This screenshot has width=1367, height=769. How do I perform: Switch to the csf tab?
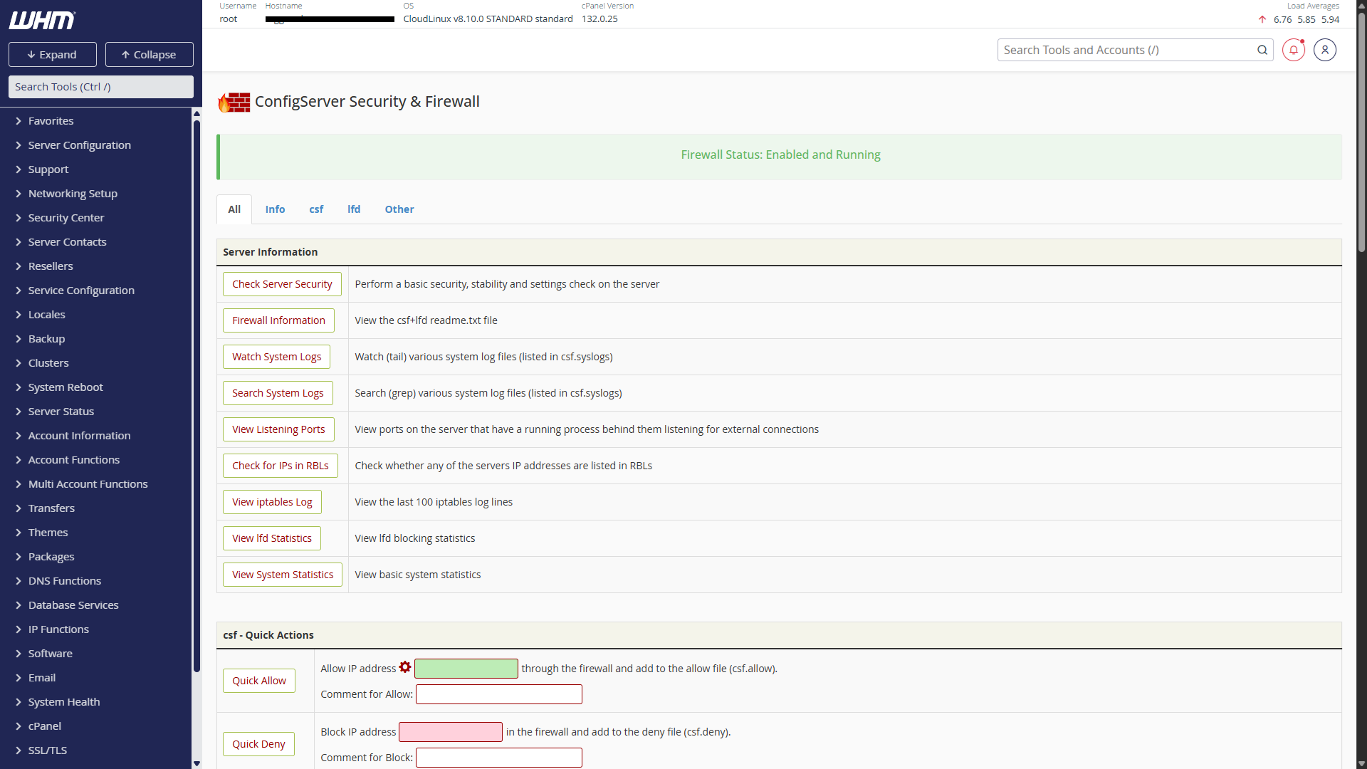coord(315,209)
